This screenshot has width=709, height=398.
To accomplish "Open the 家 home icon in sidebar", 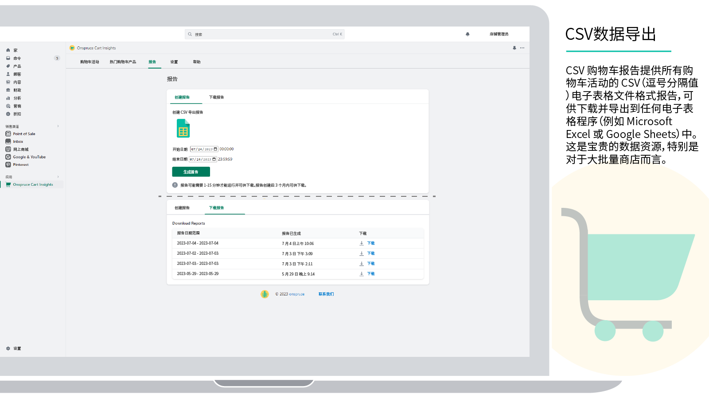I will pos(8,50).
